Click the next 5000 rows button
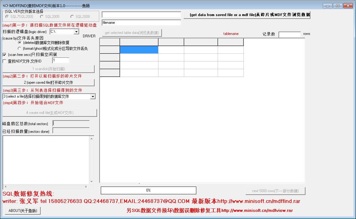 275,191
